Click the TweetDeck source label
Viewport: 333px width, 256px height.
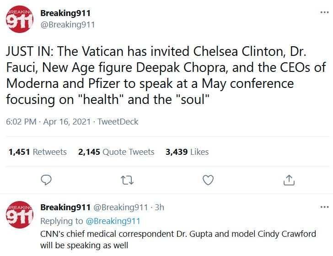118,122
